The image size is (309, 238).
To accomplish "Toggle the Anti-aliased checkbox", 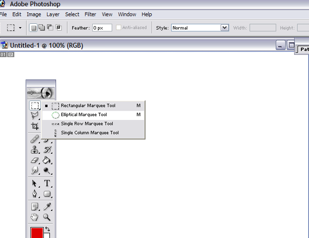I will [118, 28].
